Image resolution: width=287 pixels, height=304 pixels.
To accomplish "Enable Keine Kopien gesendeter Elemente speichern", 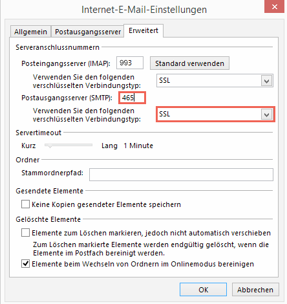I will (x=25, y=204).
